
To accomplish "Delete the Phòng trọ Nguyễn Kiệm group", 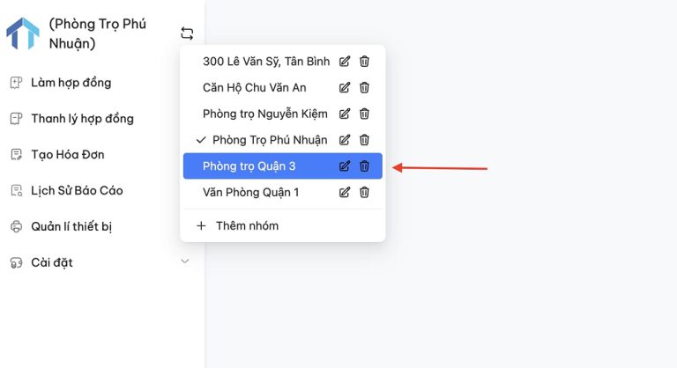I will click(364, 114).
